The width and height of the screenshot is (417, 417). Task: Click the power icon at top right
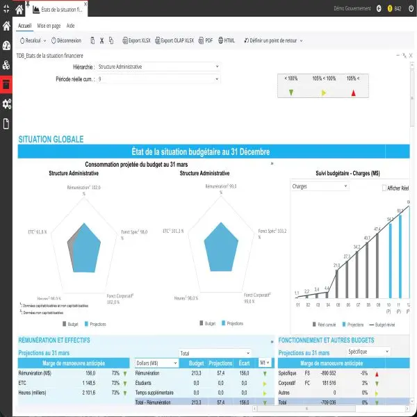(x=411, y=8)
